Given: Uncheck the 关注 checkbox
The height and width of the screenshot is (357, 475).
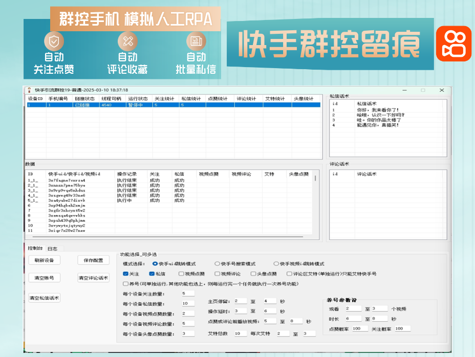Looking at the screenshot, I should 125,274.
